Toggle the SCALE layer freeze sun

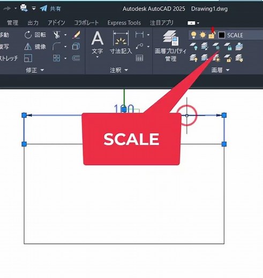coord(202,35)
